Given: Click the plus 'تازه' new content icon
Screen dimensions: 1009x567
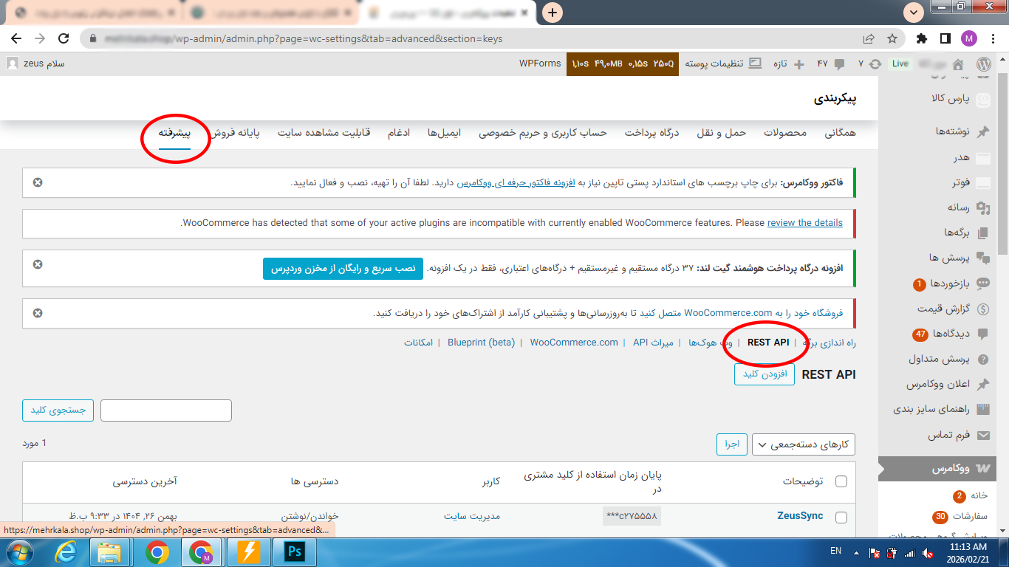Looking at the screenshot, I should point(798,63).
